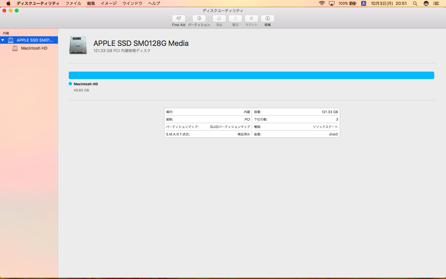The width and height of the screenshot is (446, 279).
Task: Open Notification Center
Action: pyautogui.click(x=436, y=3)
